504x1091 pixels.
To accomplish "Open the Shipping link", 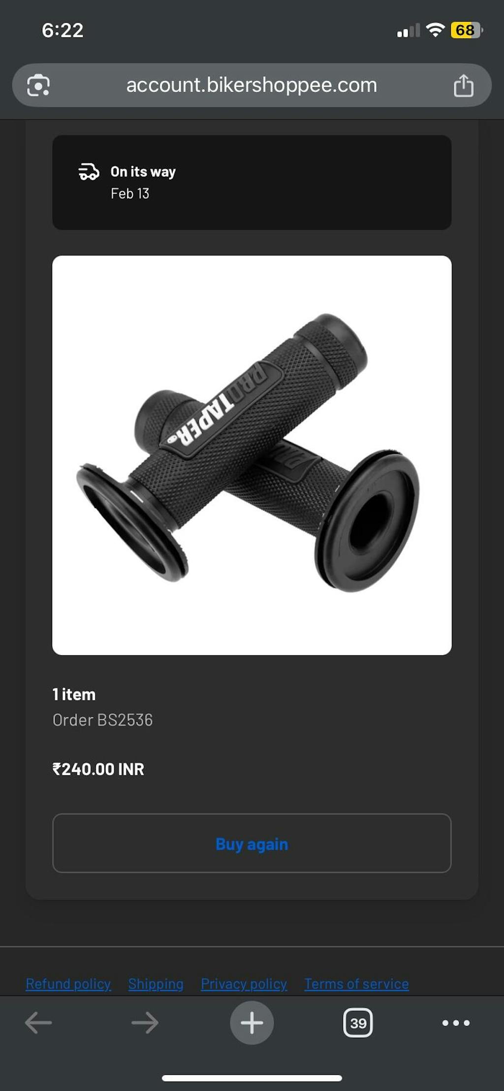I will (156, 983).
